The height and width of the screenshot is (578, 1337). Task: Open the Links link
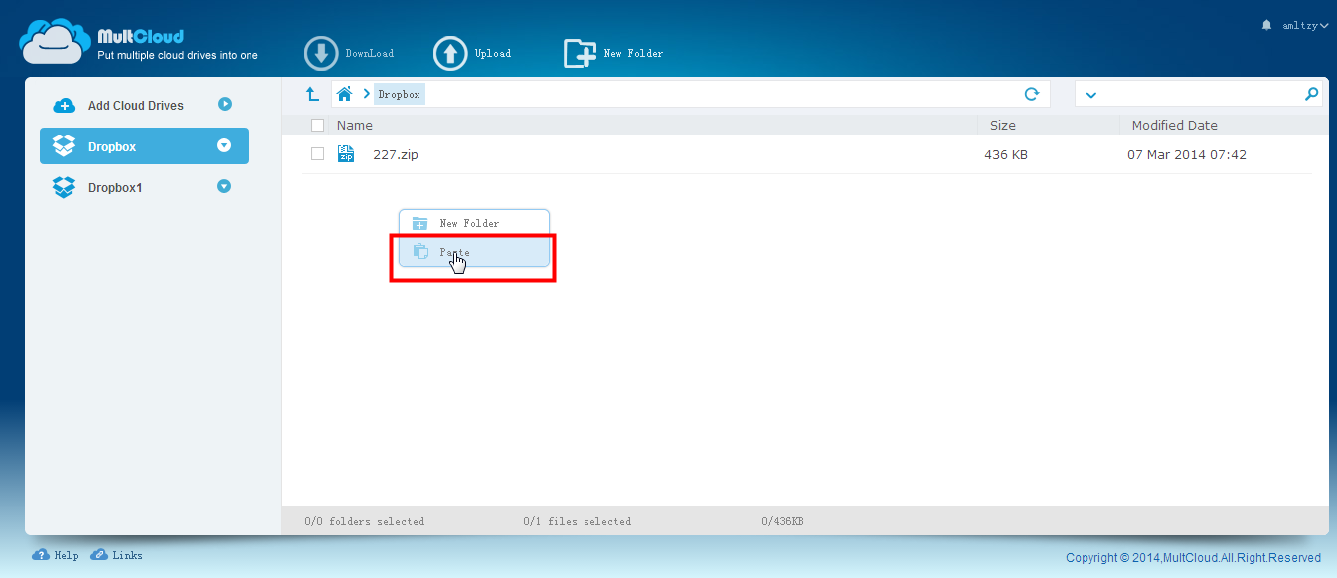[x=127, y=556]
